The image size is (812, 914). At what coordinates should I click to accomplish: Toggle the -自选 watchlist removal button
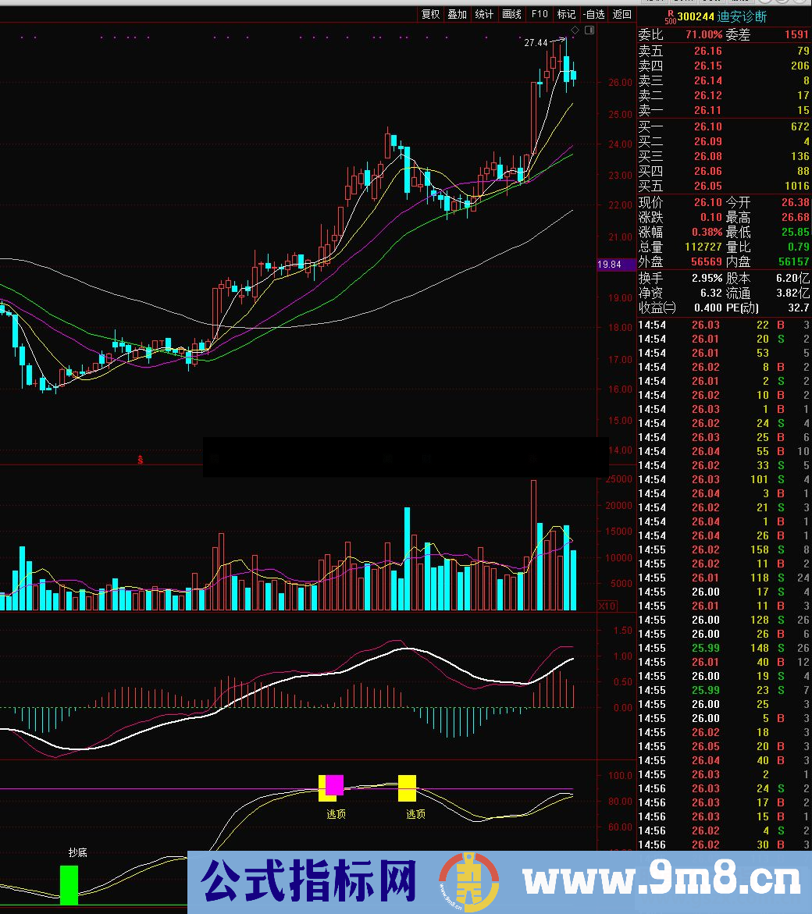click(x=593, y=14)
